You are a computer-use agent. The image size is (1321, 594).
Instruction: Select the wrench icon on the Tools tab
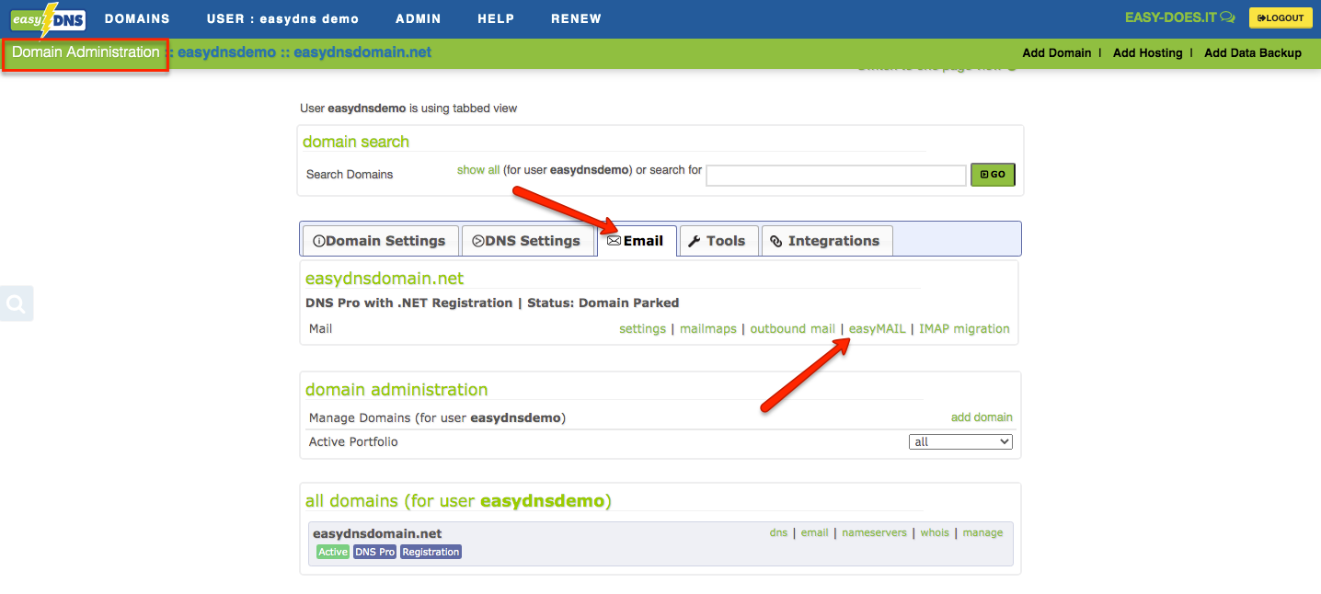coord(695,240)
